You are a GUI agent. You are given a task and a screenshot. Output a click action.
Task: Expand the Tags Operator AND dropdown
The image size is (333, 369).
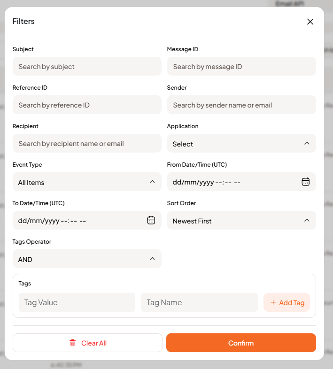click(87, 259)
